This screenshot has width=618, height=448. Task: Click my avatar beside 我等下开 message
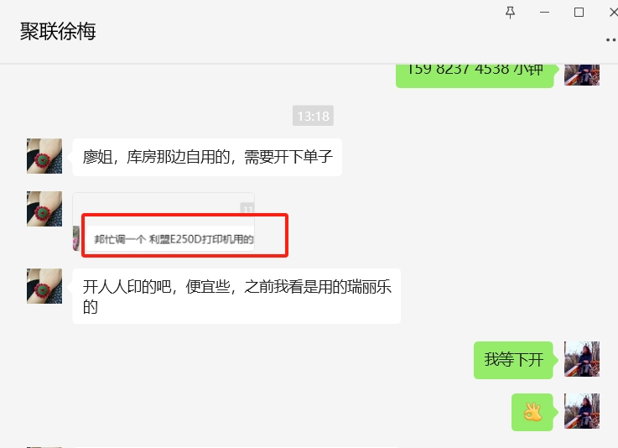(x=582, y=359)
